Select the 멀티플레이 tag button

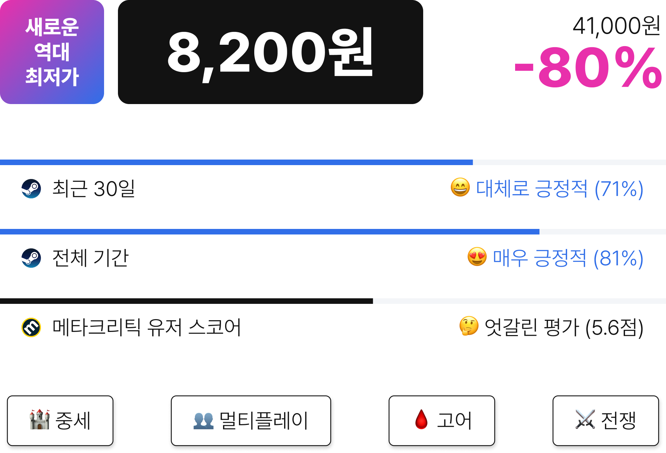pos(251,421)
